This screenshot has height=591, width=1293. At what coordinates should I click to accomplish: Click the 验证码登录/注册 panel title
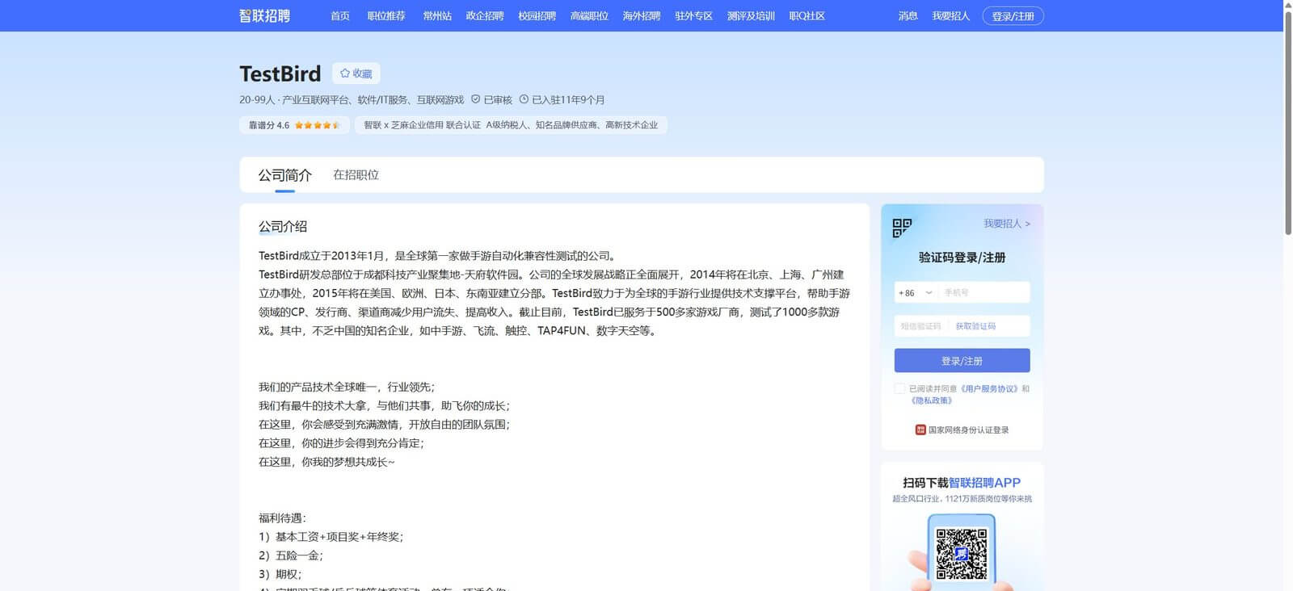click(962, 258)
